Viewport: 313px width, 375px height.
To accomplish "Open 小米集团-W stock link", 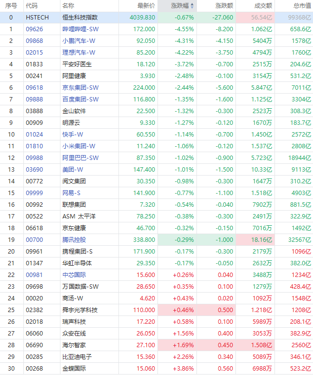I will click(x=78, y=146).
